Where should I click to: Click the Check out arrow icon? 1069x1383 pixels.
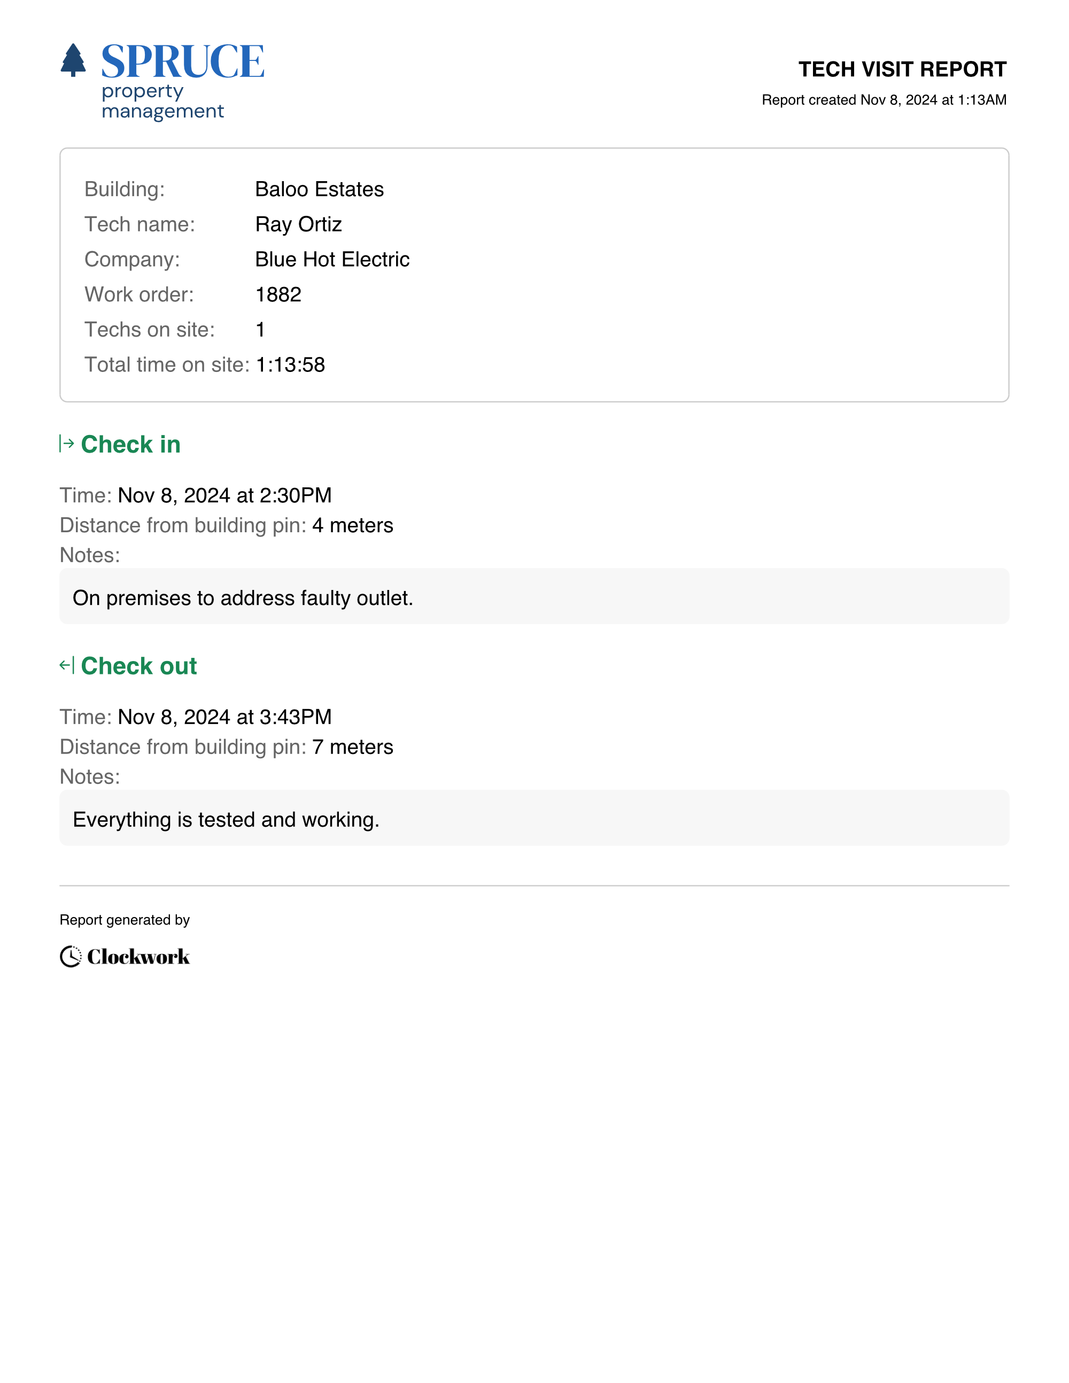(66, 665)
